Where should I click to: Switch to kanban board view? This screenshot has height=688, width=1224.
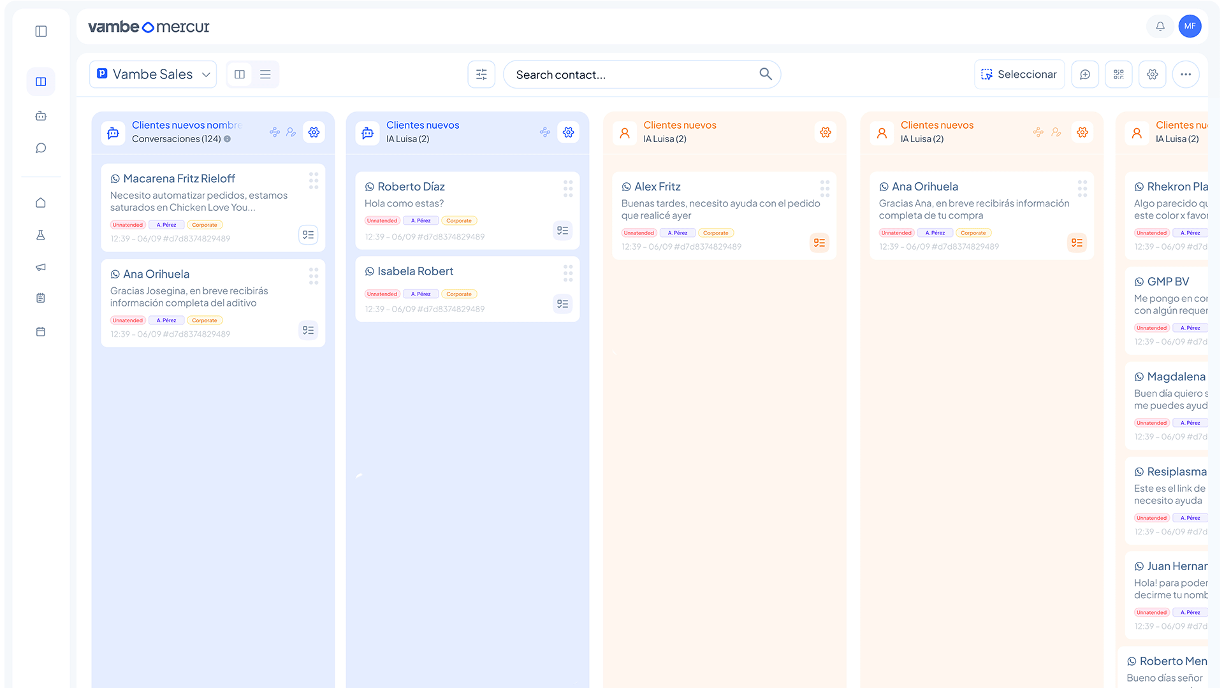tap(240, 75)
